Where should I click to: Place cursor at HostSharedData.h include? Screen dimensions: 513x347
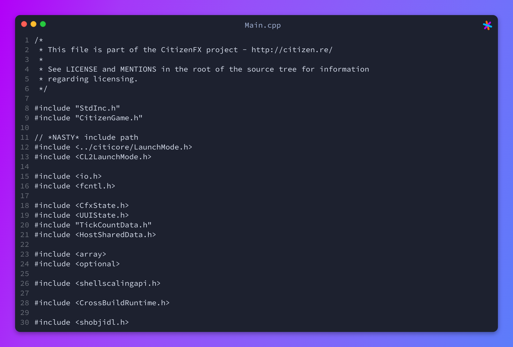(95, 235)
